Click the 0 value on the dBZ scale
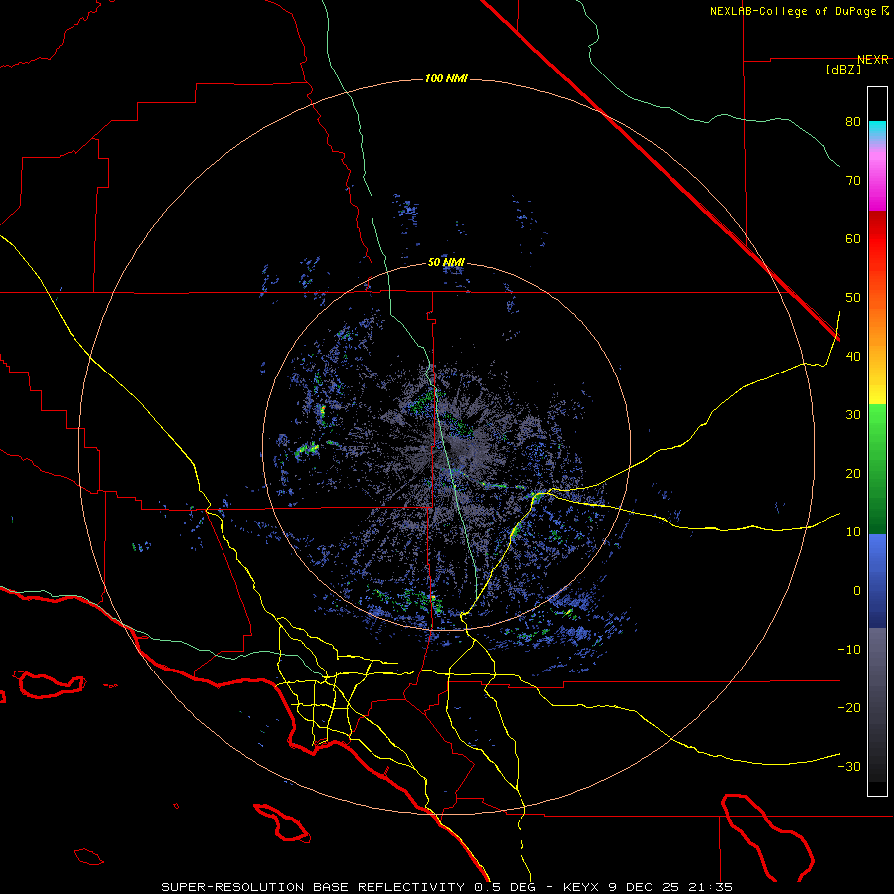Image resolution: width=894 pixels, height=894 pixels. 857,591
